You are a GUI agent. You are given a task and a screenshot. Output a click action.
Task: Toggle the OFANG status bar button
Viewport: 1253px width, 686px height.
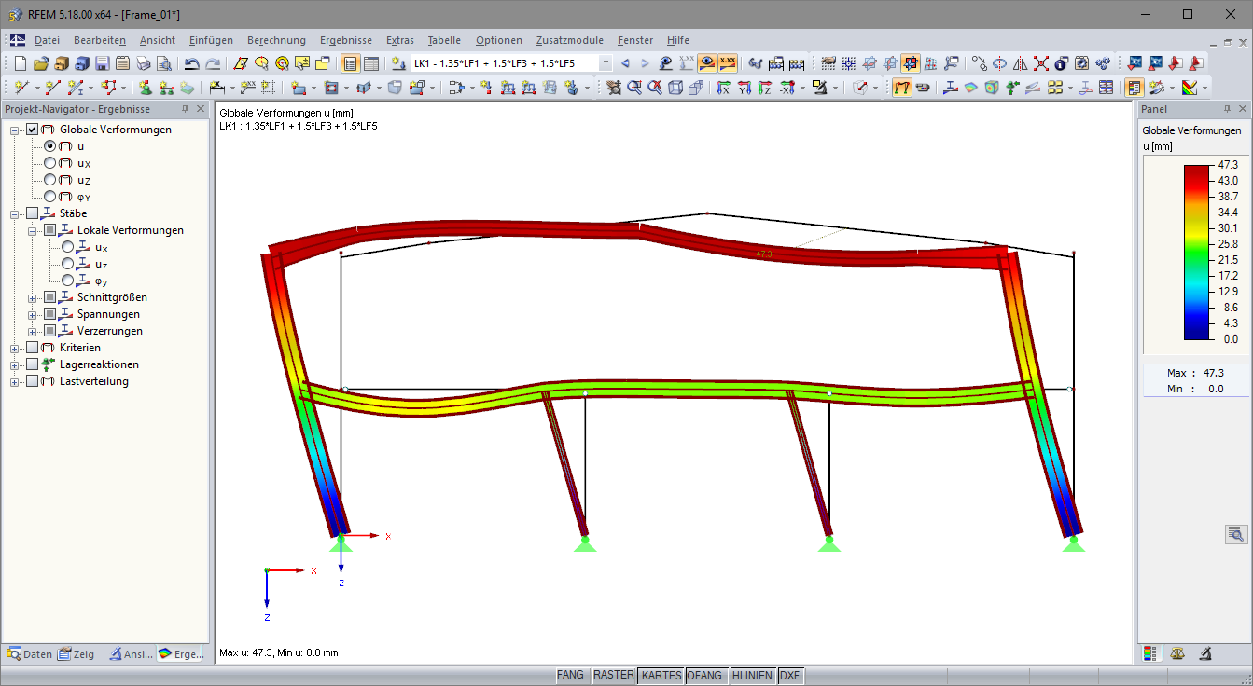[705, 675]
